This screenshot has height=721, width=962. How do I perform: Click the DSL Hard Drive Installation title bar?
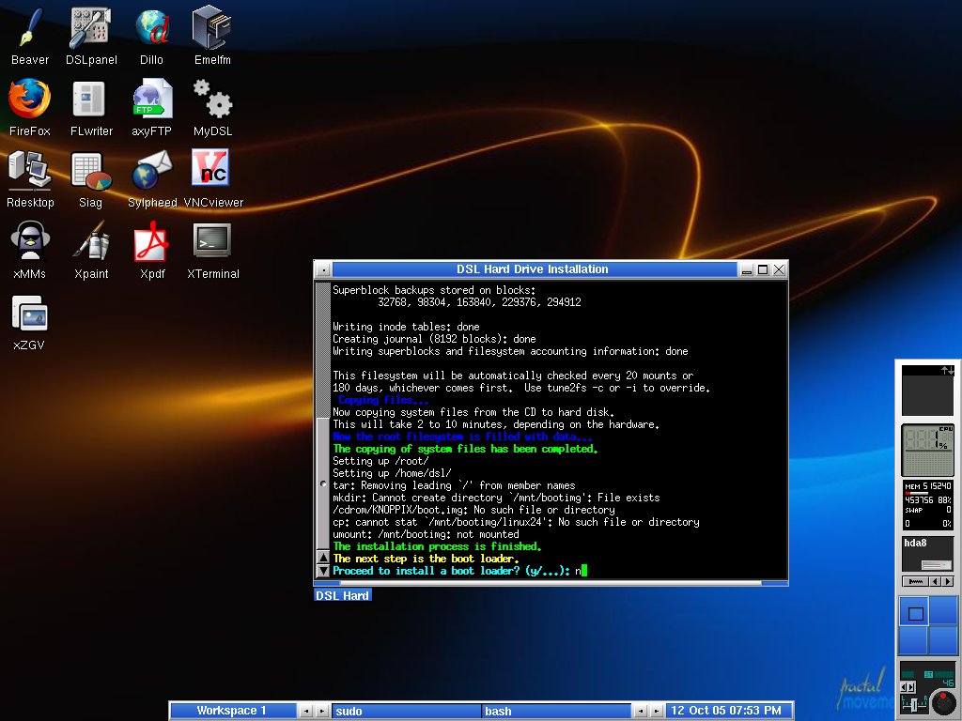click(533, 269)
